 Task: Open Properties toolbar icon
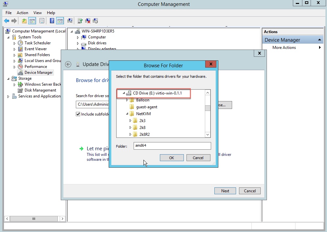(x=42, y=21)
